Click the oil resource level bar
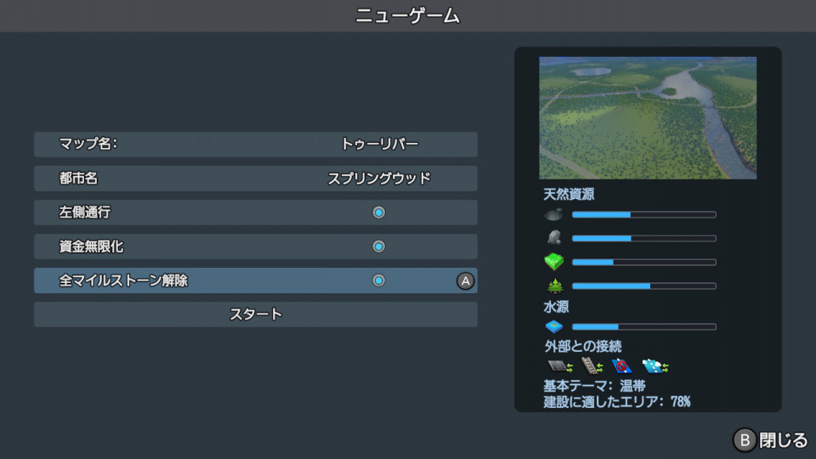The width and height of the screenshot is (816, 459). coord(643,214)
